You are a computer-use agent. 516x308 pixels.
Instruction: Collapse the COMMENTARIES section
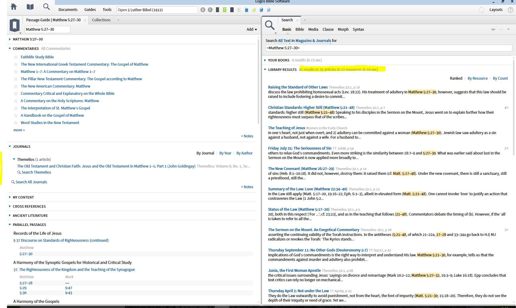coord(10,49)
